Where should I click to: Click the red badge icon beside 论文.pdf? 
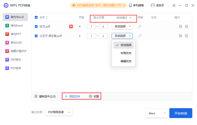pos(71,26)
